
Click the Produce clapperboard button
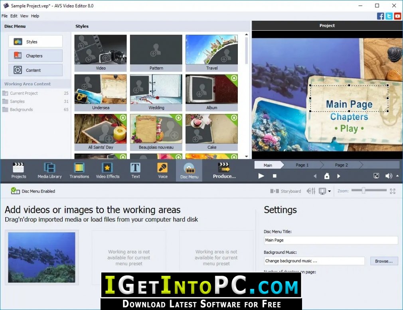click(x=224, y=171)
